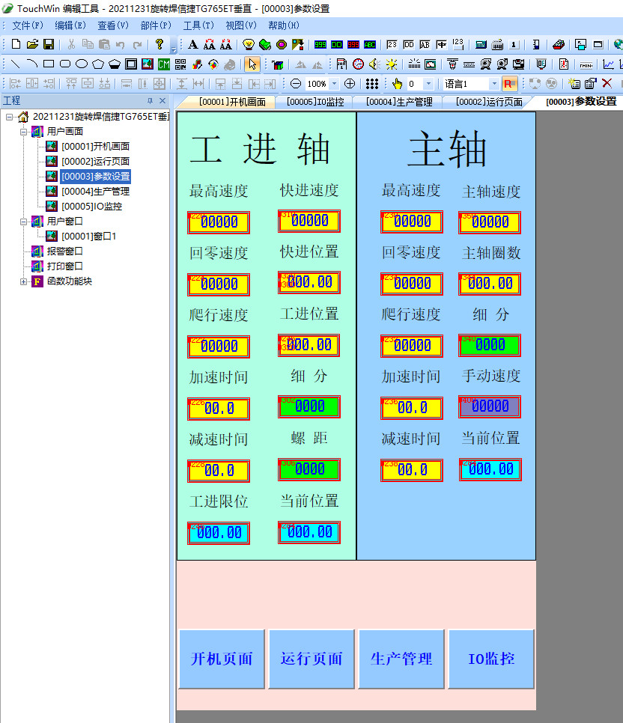Open the 工具(T) menu

coord(198,25)
